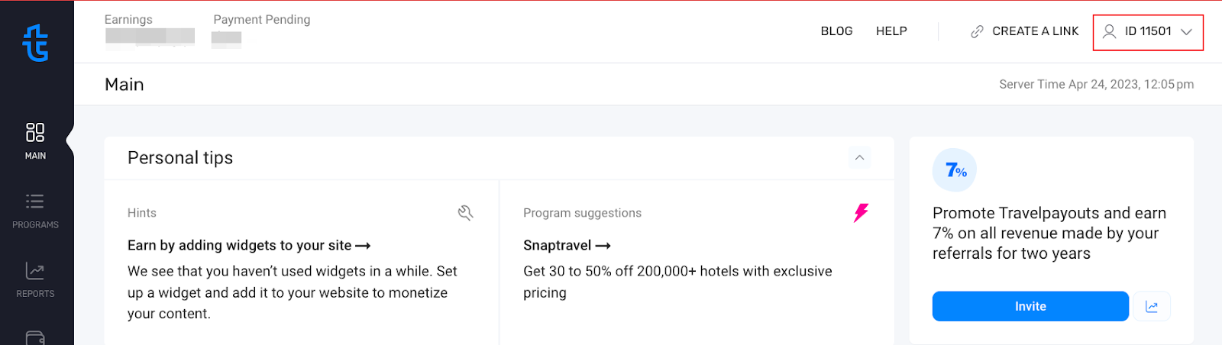
Task: Click the wallet icon in sidebar
Action: point(35,337)
